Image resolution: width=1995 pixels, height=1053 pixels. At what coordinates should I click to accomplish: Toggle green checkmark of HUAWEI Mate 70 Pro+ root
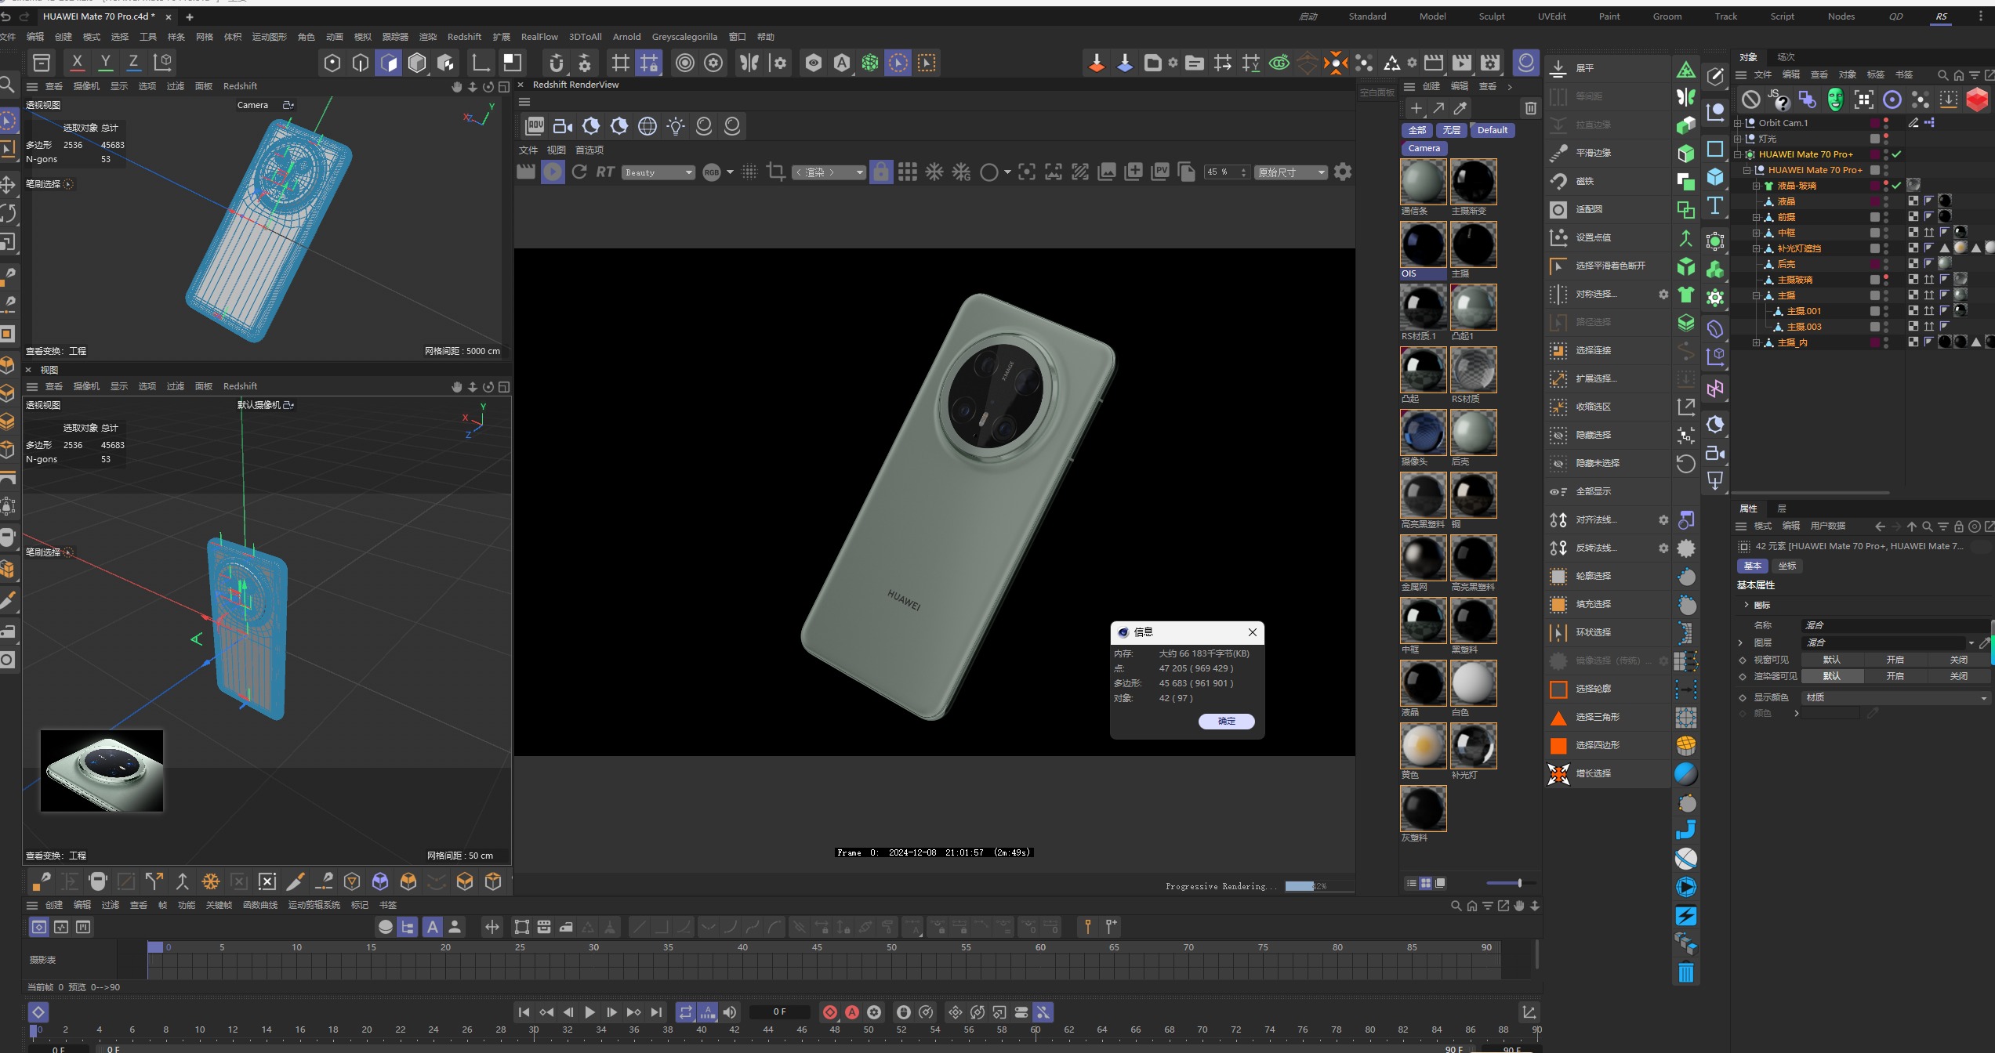(x=1896, y=154)
